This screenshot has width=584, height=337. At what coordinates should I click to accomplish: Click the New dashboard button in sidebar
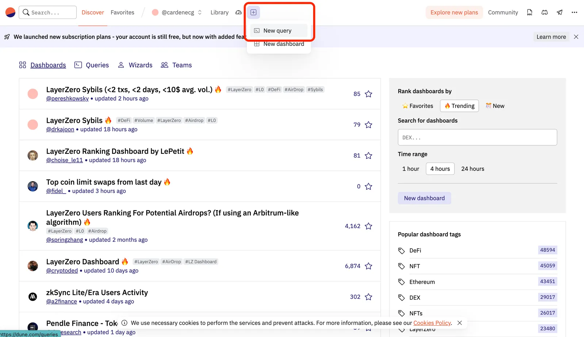point(424,198)
